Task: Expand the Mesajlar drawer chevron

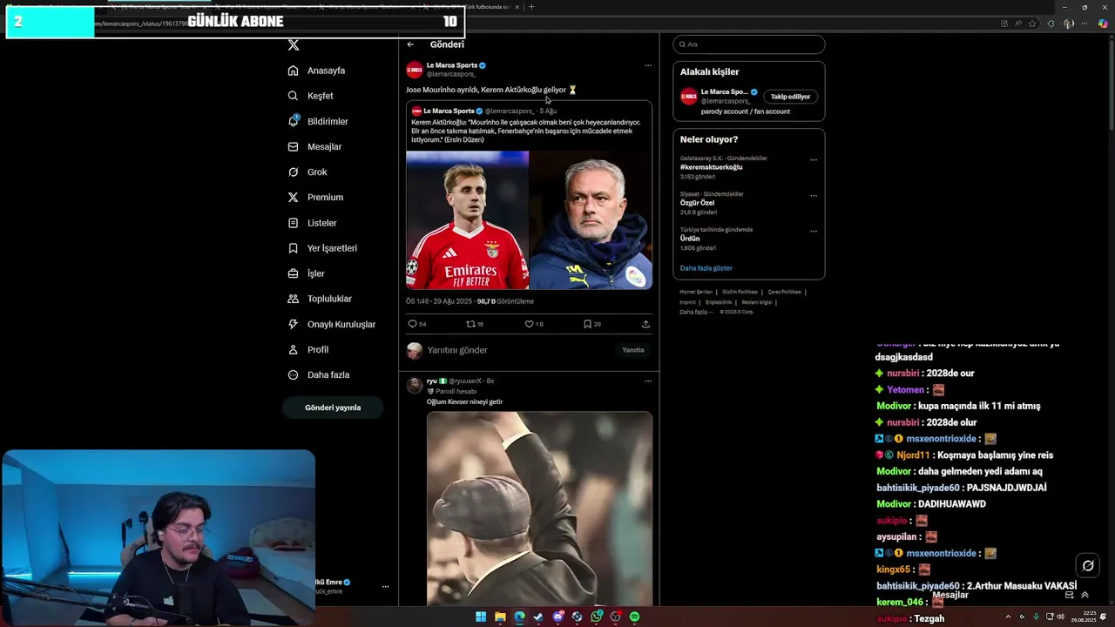Action: [x=1085, y=595]
